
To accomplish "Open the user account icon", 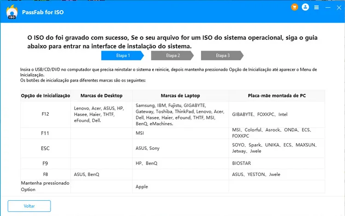I will (x=305, y=7).
